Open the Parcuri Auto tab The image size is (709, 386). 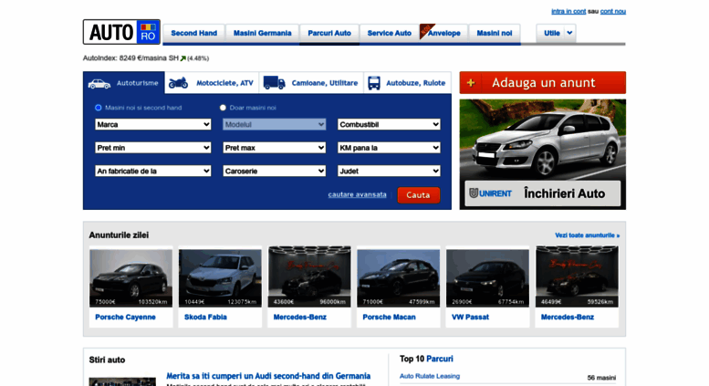click(329, 33)
